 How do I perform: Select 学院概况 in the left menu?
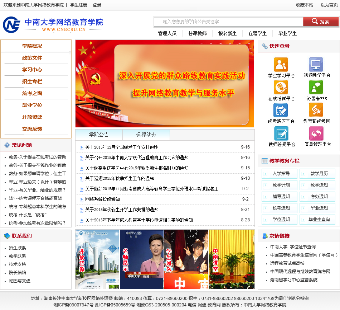32,46
